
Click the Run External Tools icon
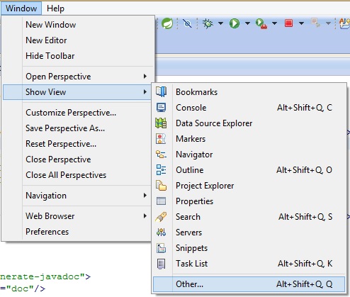coord(261,23)
